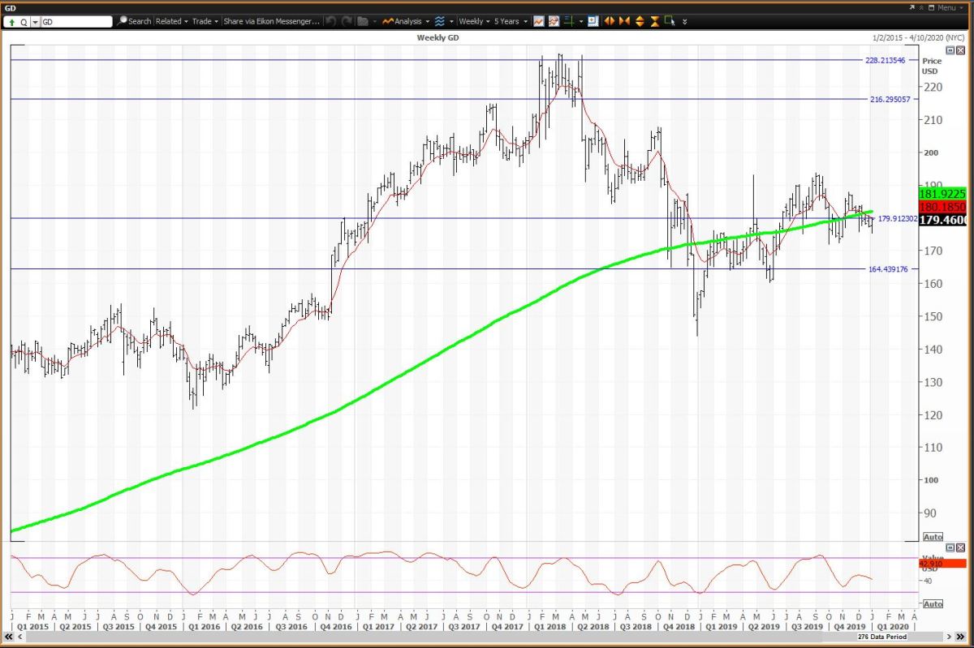The width and height of the screenshot is (974, 648).
Task: Expand the 5 Years range dropdown
Action: click(x=511, y=21)
